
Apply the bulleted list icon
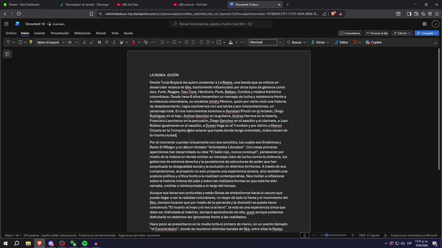(162, 42)
